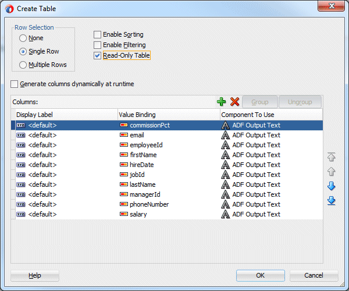
Task: Select the jobId value binding cell
Action: 169,175
